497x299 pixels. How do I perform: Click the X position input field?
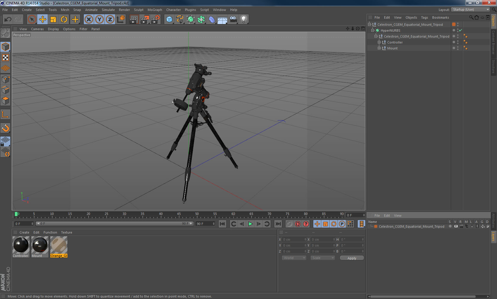(x=294, y=239)
